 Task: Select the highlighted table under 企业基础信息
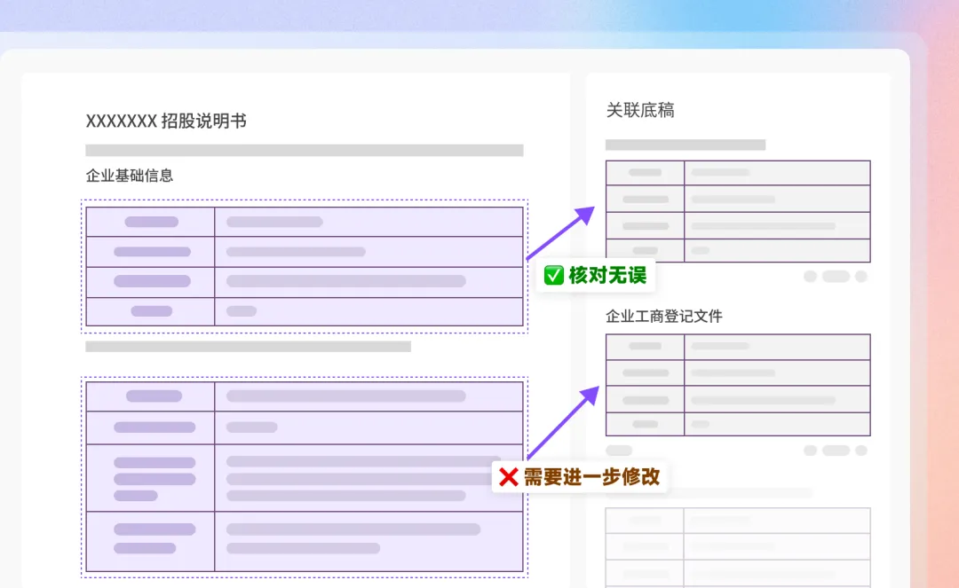tap(305, 266)
